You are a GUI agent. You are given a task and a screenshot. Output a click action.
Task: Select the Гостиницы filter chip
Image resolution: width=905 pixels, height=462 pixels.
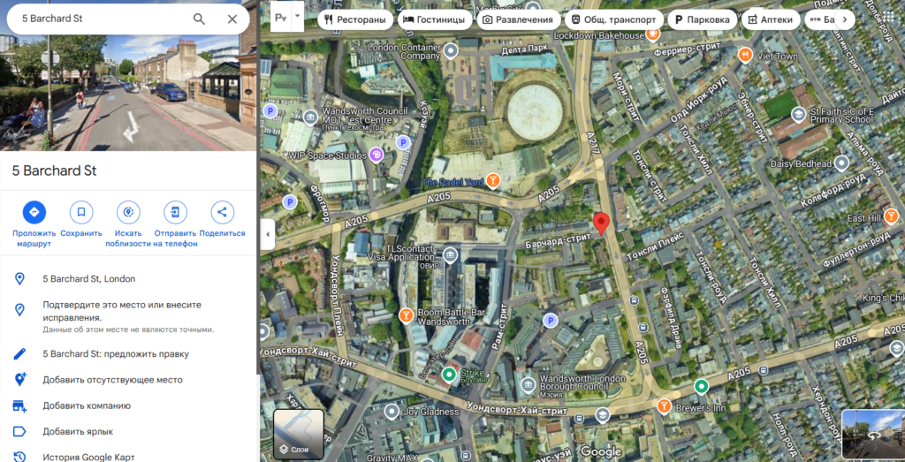pyautogui.click(x=435, y=19)
